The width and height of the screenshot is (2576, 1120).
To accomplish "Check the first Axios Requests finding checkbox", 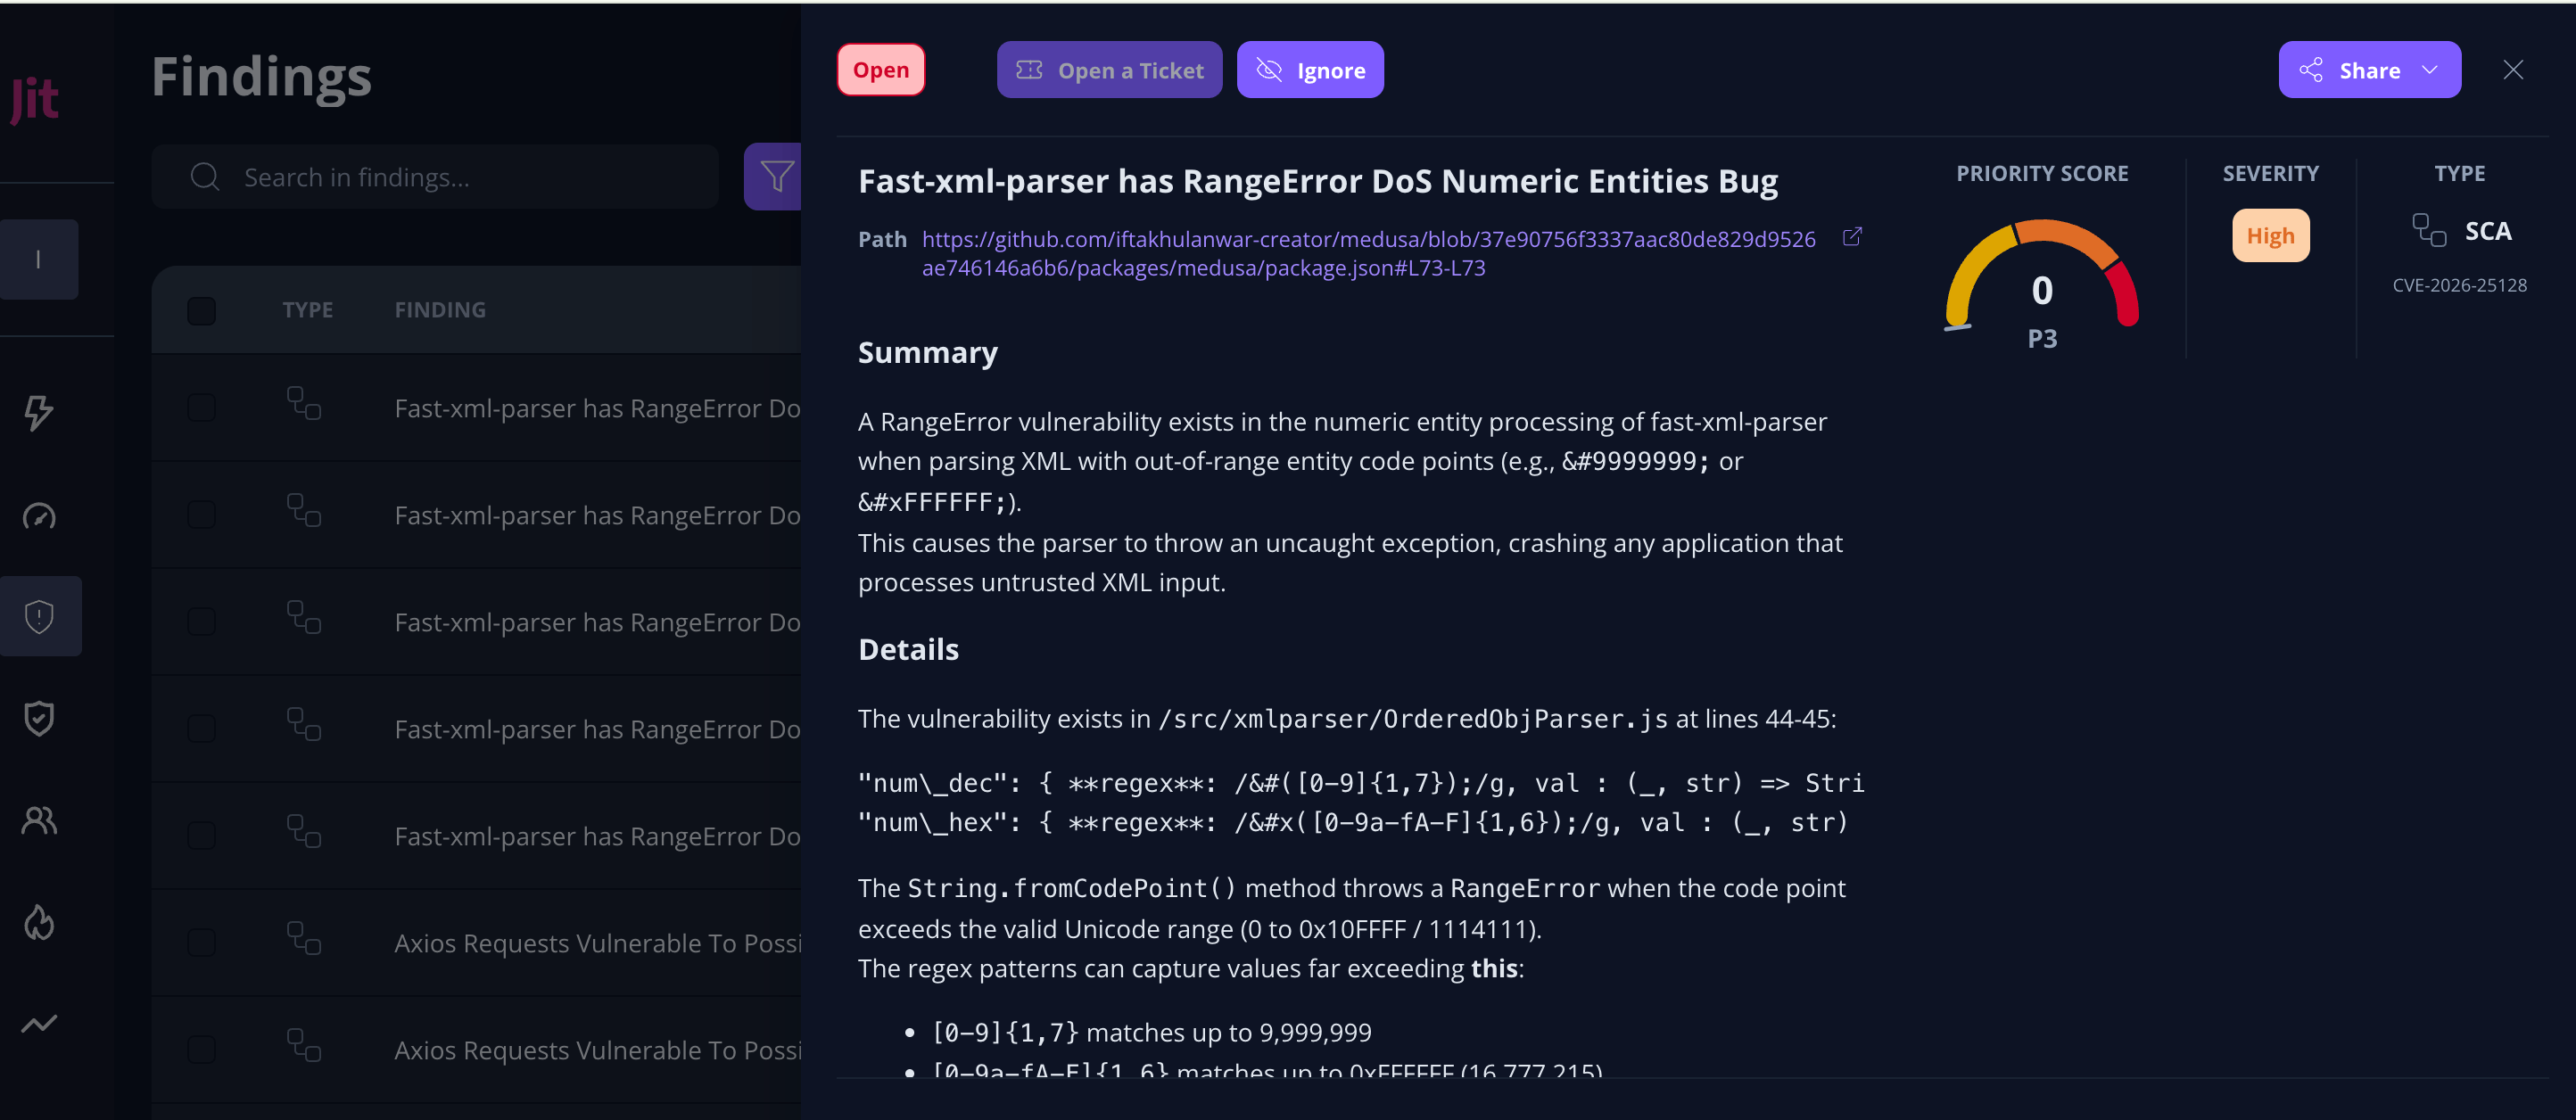I will coord(201,943).
